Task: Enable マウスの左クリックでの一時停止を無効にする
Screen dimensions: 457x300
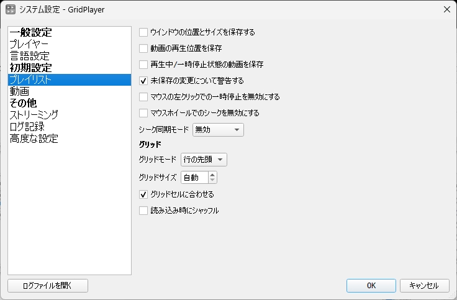Action: click(143, 97)
